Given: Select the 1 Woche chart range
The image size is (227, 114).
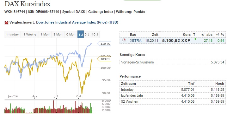Looking at the screenshot, I should click(30, 35).
